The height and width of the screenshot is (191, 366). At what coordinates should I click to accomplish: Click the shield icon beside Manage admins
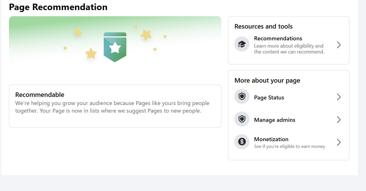242,119
